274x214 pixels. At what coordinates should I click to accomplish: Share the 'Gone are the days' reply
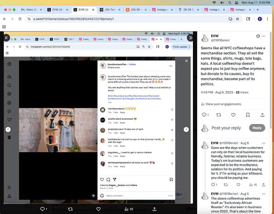[x=263, y=185]
